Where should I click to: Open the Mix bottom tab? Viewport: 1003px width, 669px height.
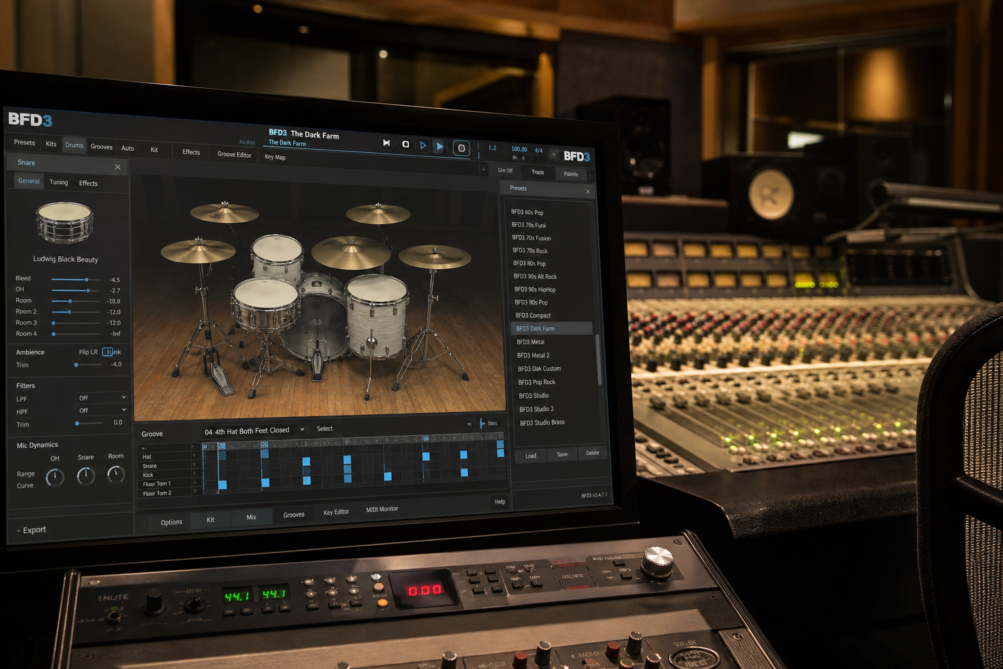click(x=251, y=517)
